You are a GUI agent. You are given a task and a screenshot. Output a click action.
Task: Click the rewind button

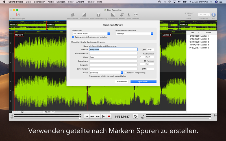[x=92, y=116]
